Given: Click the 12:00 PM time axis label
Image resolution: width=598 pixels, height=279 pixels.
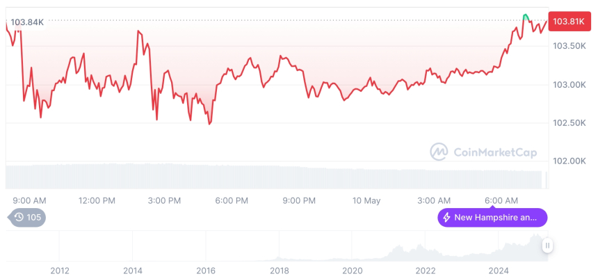Looking at the screenshot, I should (x=97, y=200).
